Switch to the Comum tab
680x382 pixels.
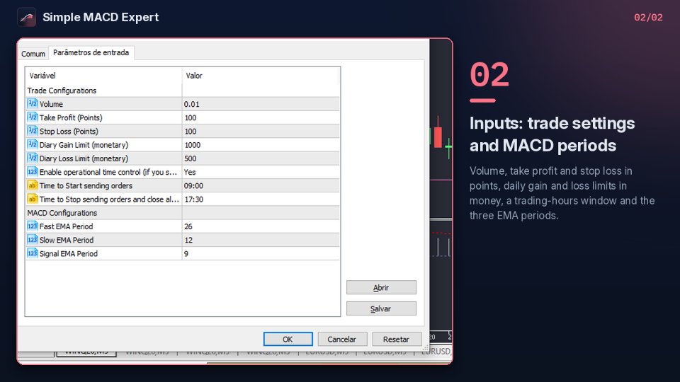tap(33, 54)
